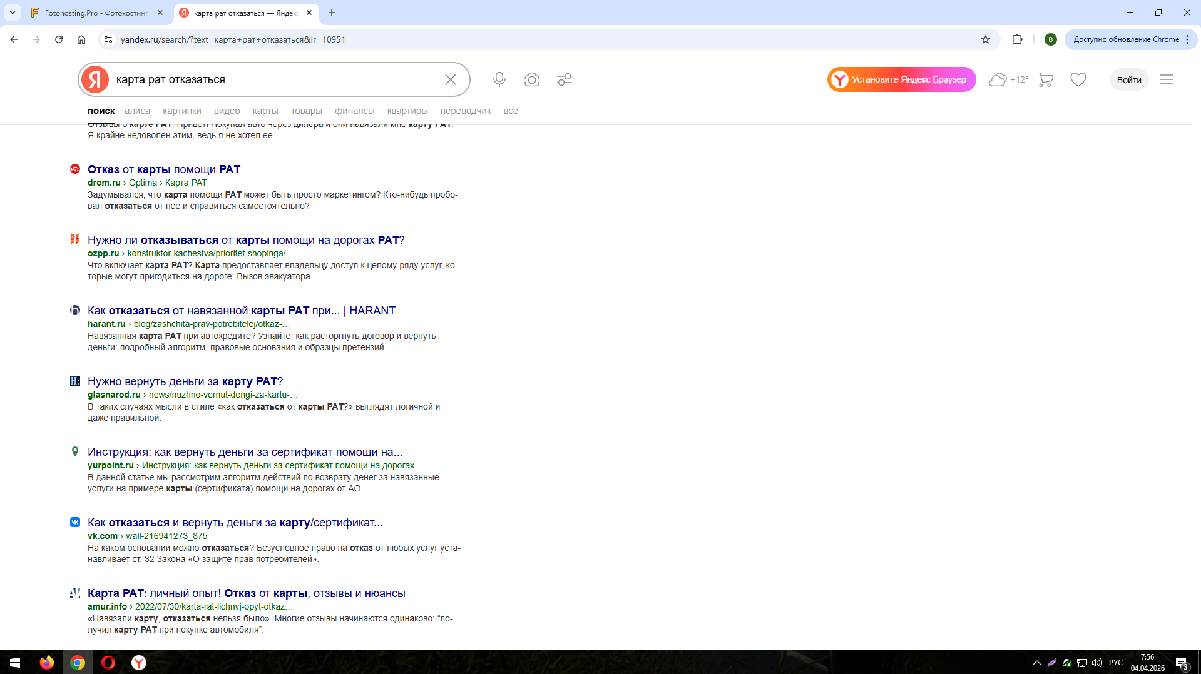Click 'Установите Яндекс Браузер' button
1201x674 pixels.
click(902, 79)
